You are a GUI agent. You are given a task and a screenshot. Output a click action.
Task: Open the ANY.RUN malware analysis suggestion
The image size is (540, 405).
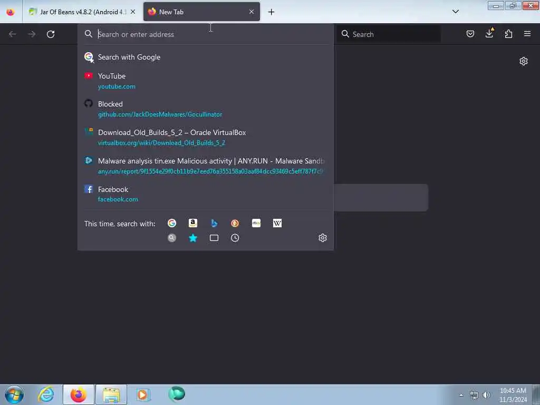tap(206, 166)
